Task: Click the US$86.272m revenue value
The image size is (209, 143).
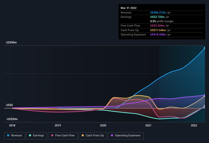Action: pos(158,13)
